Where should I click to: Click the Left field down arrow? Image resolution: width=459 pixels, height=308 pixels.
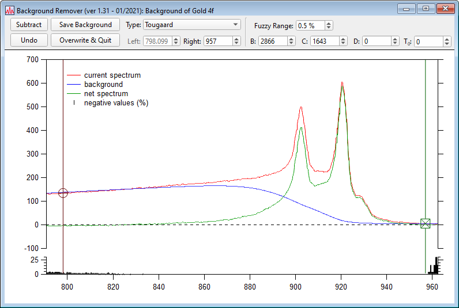click(176, 44)
